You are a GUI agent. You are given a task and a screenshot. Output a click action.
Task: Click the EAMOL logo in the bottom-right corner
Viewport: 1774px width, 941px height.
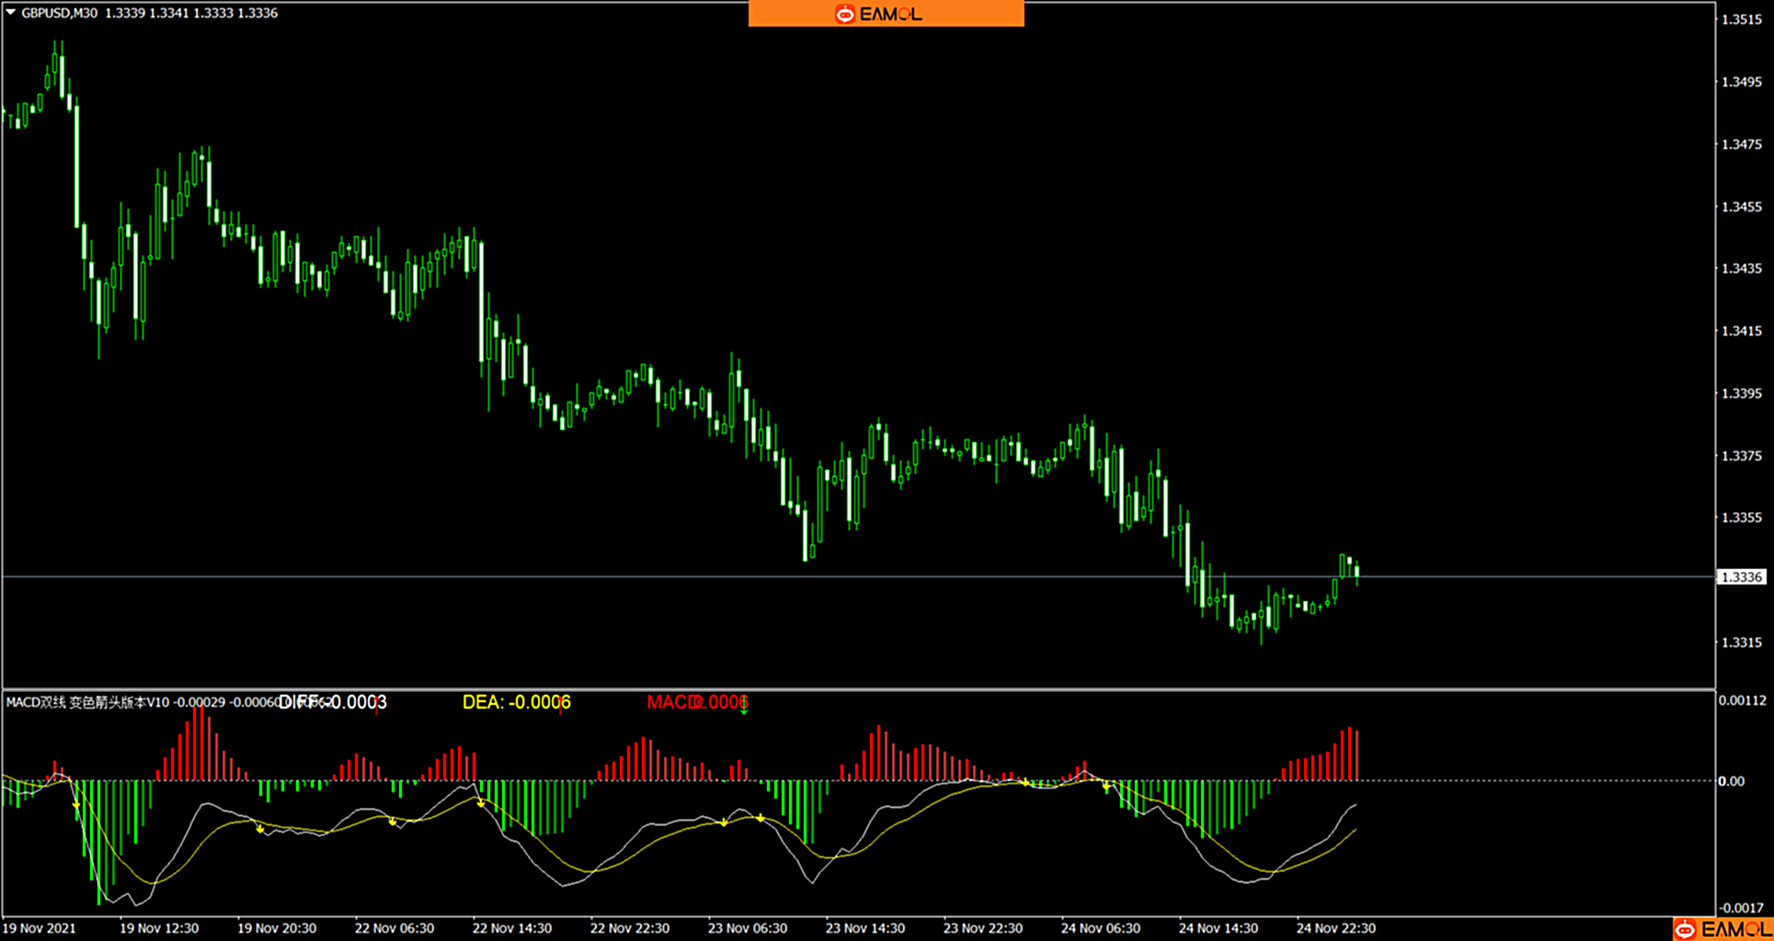pyautogui.click(x=1722, y=929)
